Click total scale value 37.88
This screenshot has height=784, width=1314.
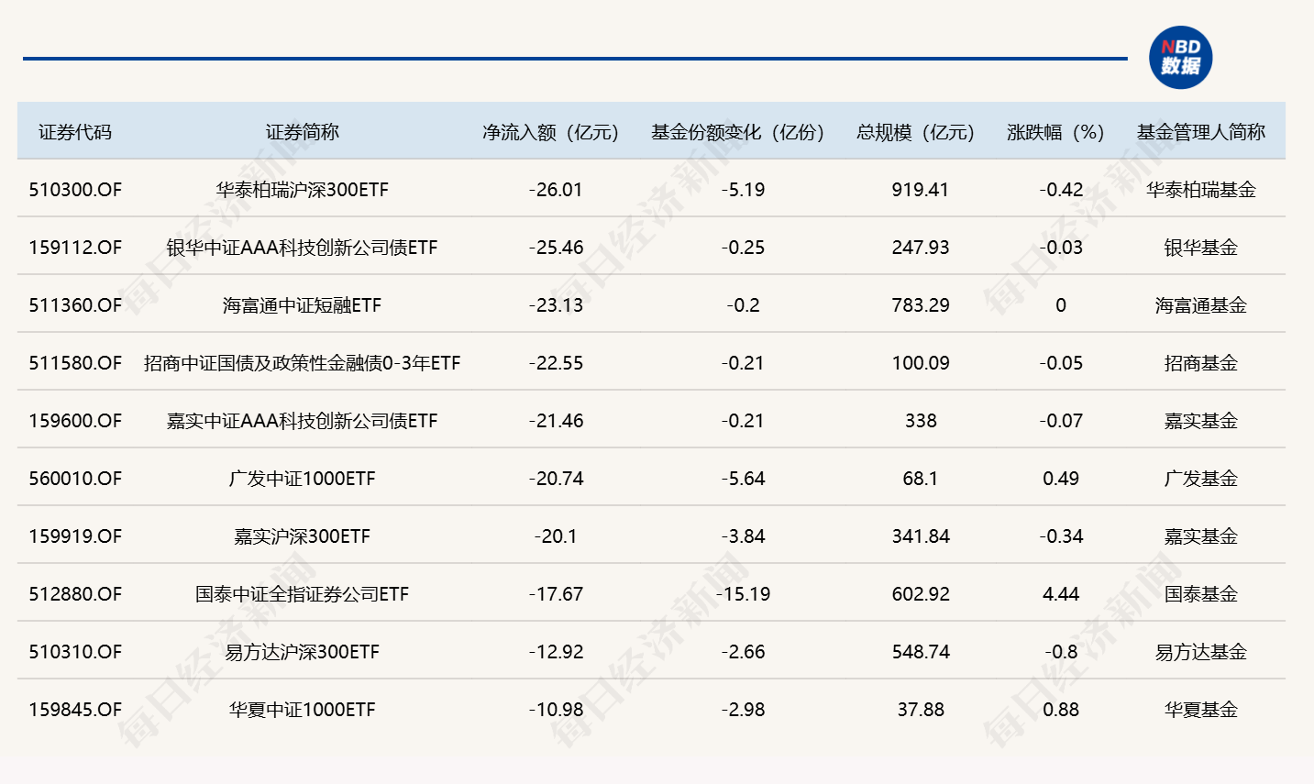[921, 710]
